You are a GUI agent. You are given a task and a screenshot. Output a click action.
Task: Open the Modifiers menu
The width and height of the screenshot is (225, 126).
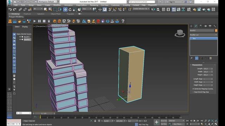click(x=57, y=5)
